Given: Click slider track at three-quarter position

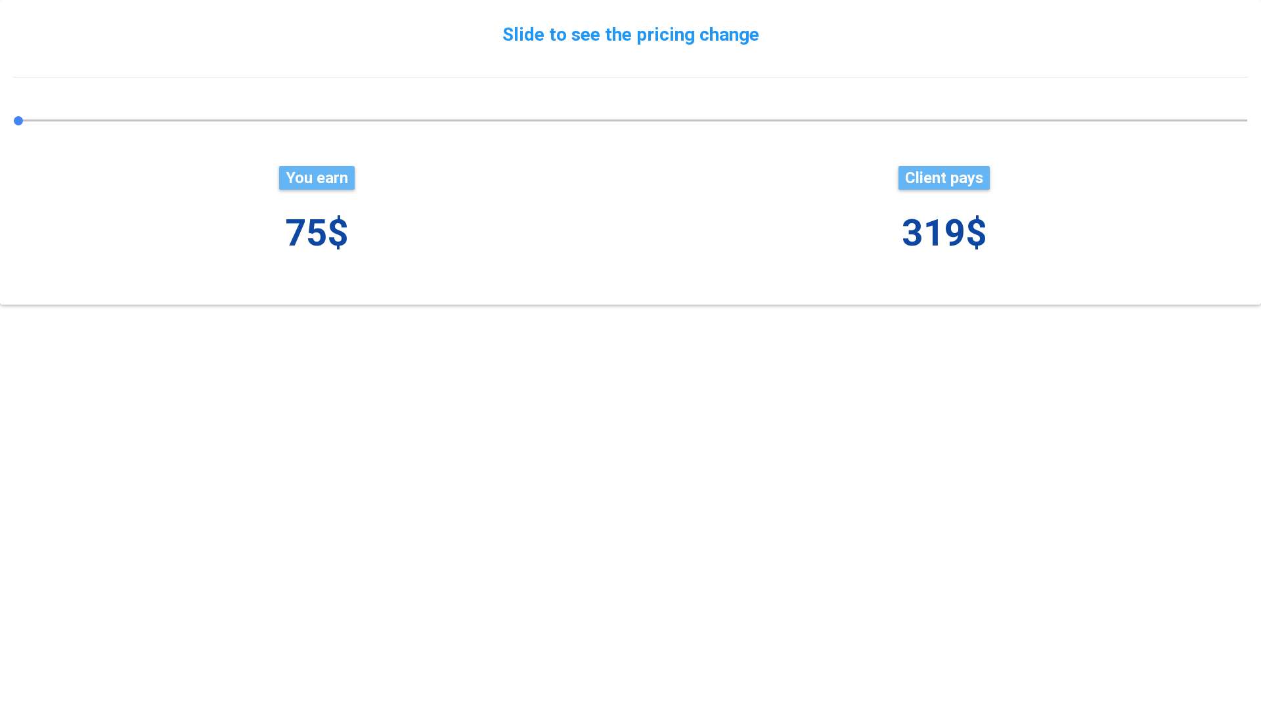Looking at the screenshot, I should coord(937,121).
